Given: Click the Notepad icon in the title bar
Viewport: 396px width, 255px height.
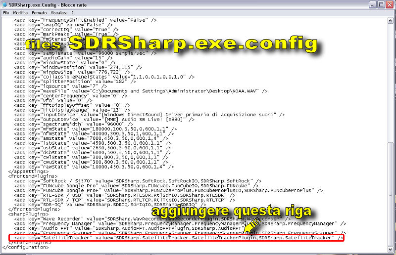Looking at the screenshot, I should [x=4, y=4].
